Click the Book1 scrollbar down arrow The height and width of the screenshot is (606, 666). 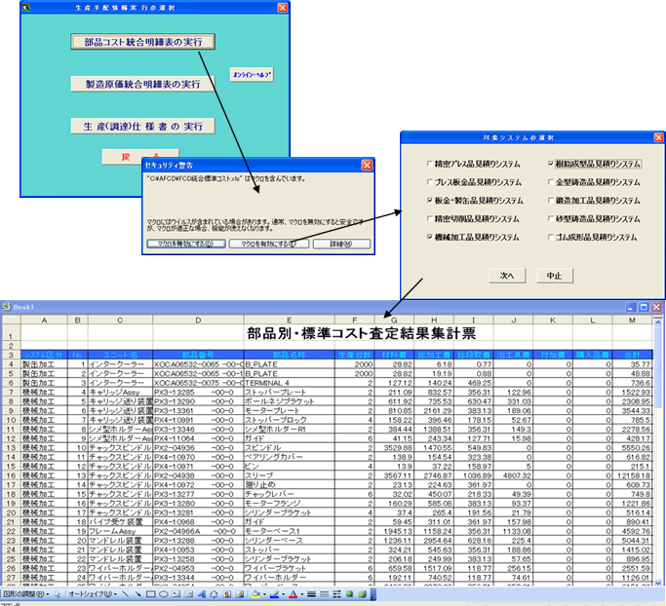(657, 583)
